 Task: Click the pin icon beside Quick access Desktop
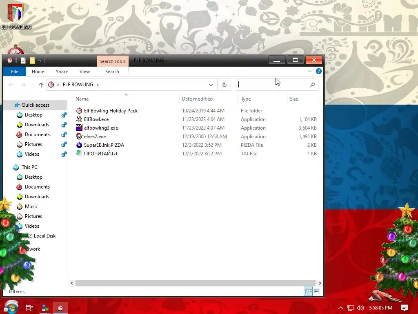click(x=64, y=115)
